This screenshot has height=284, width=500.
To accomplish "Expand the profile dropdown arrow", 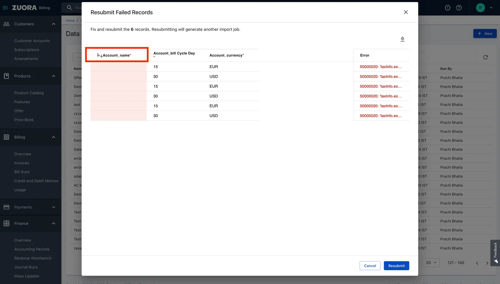I will click(491, 8).
